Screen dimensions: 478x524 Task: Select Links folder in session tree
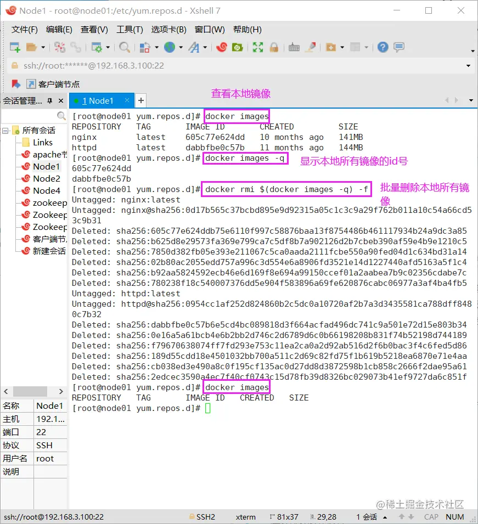coord(42,143)
